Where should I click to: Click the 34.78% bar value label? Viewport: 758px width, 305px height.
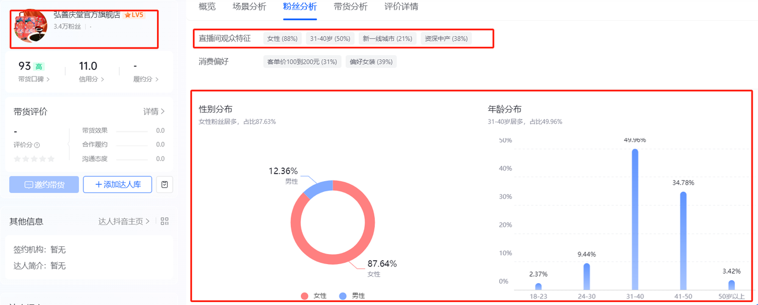pyautogui.click(x=683, y=183)
